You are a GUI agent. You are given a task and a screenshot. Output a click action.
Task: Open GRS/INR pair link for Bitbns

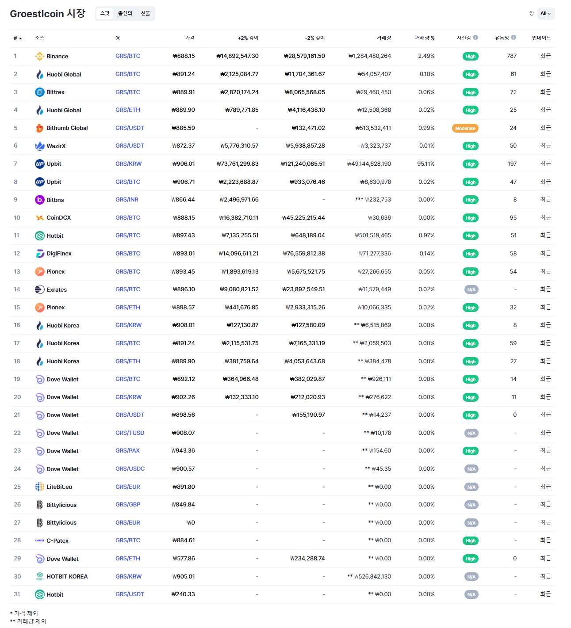[127, 200]
